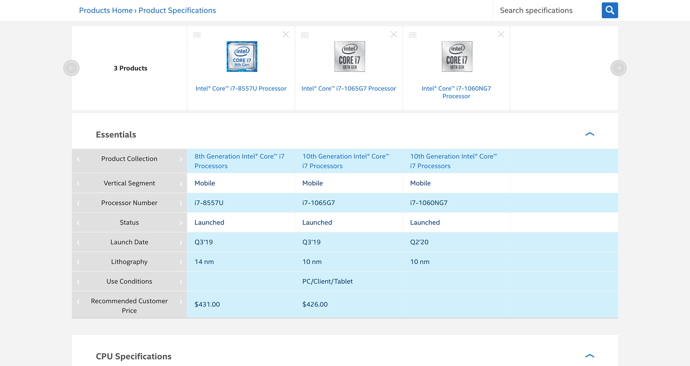Click the CPU Specifications section heading
Viewport: 690px width, 366px height.
(x=134, y=356)
